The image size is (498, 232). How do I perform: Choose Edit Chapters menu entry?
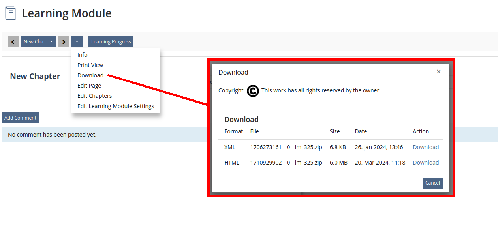pos(94,96)
